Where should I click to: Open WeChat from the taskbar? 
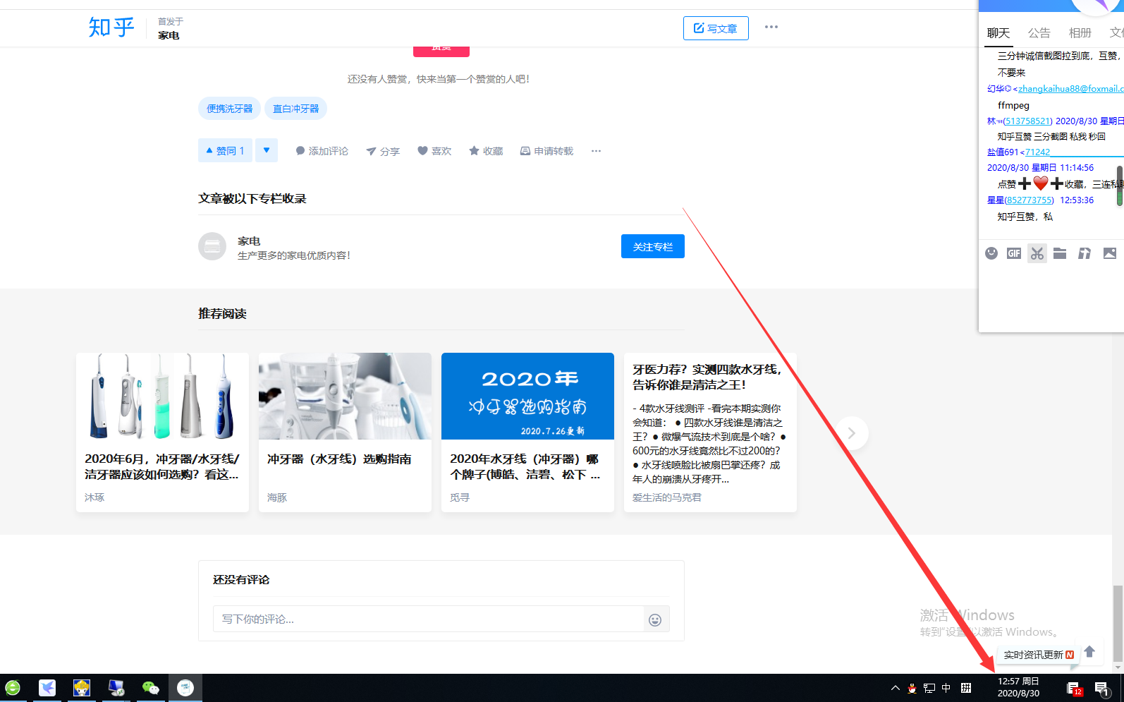point(151,688)
